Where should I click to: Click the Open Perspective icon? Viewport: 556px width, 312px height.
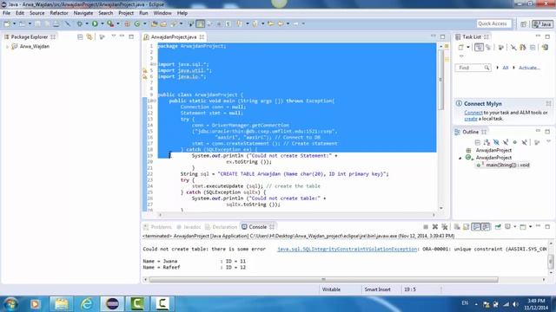524,24
